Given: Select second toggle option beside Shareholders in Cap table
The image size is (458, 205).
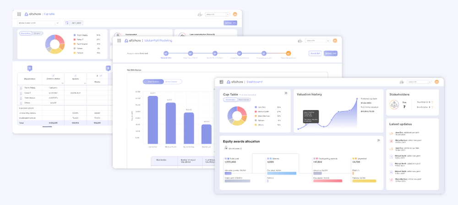Looking at the screenshot, I should coord(37,33).
